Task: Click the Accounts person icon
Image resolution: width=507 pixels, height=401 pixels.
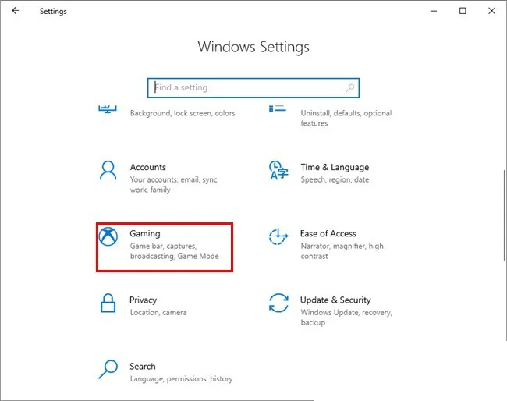Action: click(x=108, y=170)
